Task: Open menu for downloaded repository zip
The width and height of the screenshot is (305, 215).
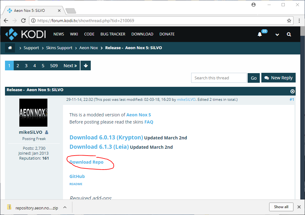Action: click(65, 207)
